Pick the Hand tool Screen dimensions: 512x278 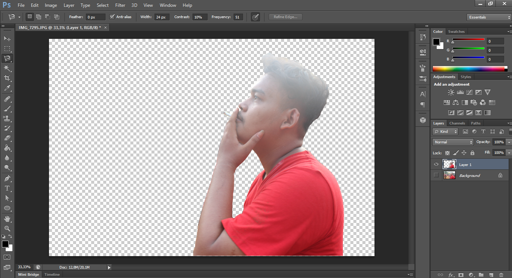pos(7,219)
